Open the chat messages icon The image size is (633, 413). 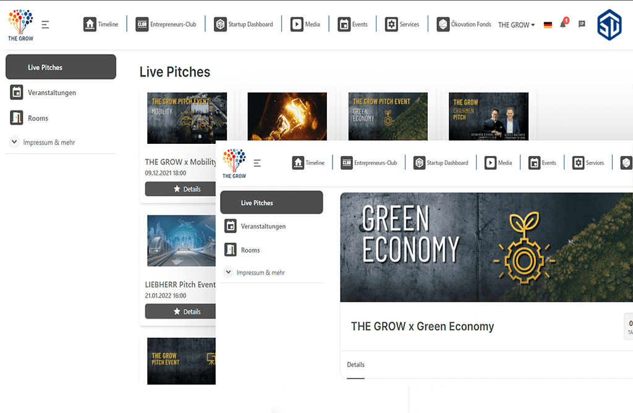pos(582,24)
